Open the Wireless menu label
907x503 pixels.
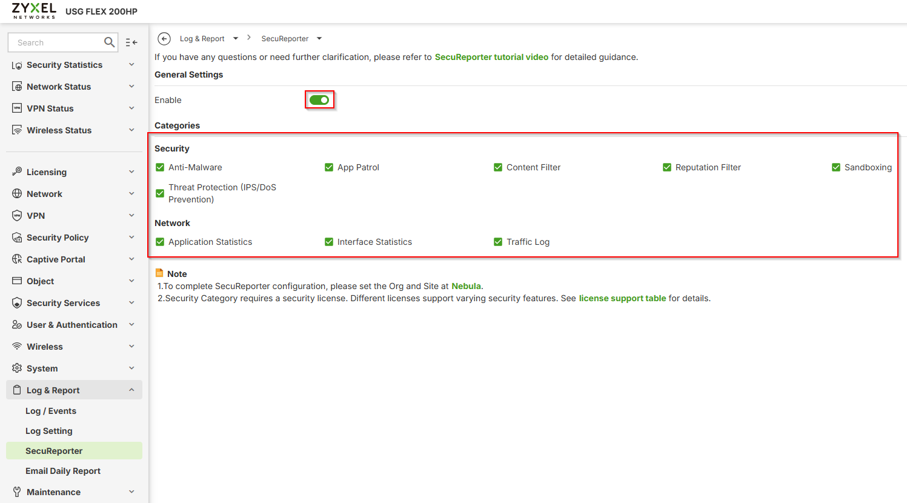[x=45, y=347]
